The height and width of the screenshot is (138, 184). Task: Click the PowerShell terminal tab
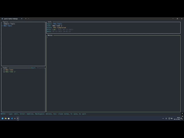12,19
